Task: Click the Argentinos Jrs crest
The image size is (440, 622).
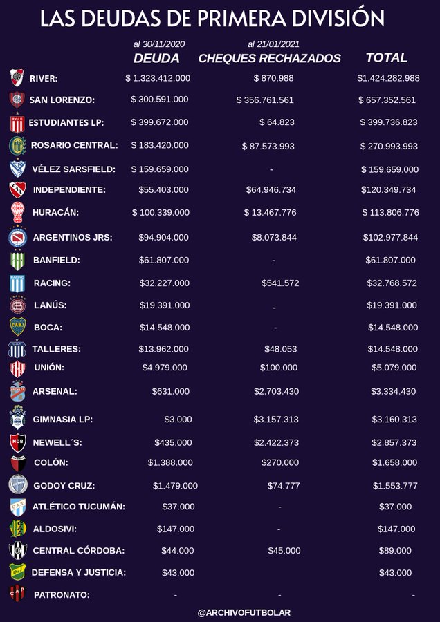Action: (17, 237)
